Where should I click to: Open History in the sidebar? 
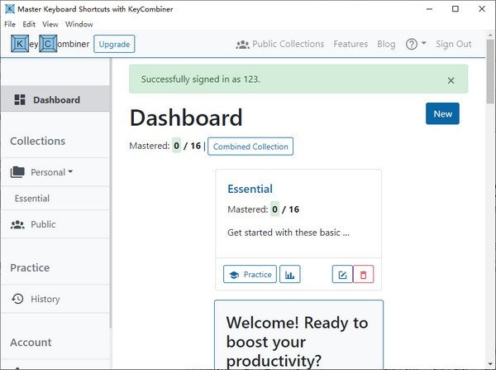[x=55, y=299]
